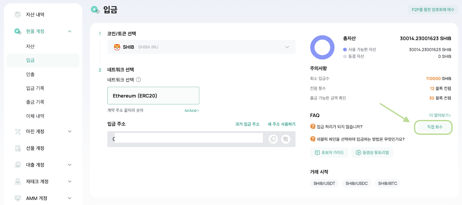Image resolution: width=462 pixels, height=205 pixels.
Task: Expand the 대출 계정 menu section
Action: point(70,165)
